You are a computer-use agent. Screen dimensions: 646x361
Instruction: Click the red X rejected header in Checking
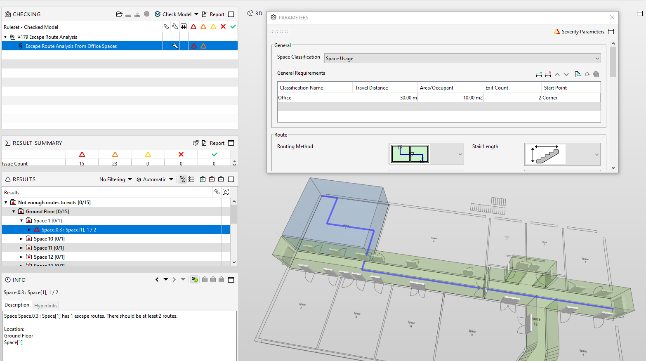coord(223,26)
